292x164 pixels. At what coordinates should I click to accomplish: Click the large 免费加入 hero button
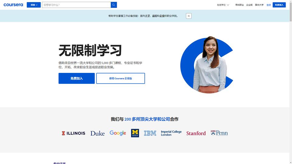click(77, 78)
